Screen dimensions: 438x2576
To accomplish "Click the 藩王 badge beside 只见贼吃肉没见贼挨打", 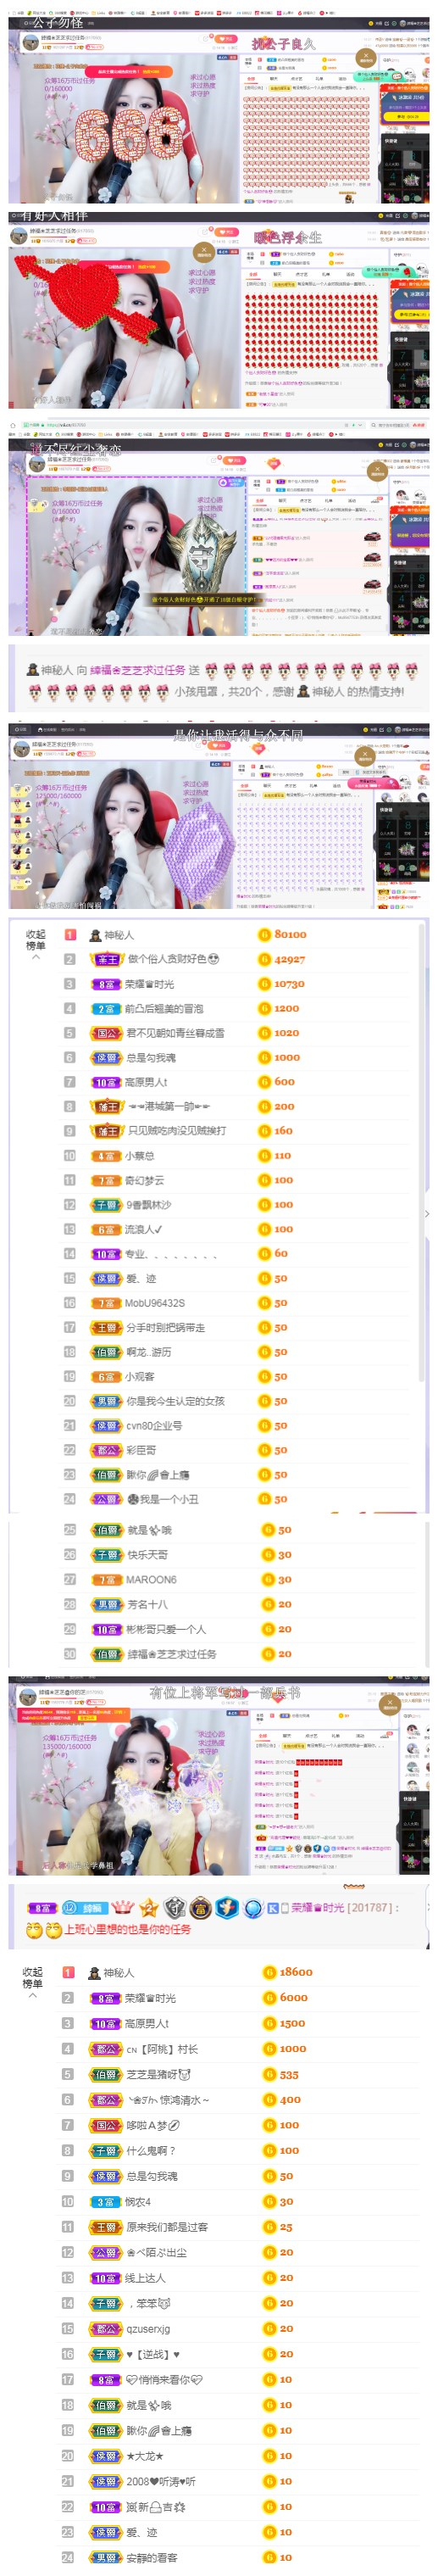I will (107, 1131).
